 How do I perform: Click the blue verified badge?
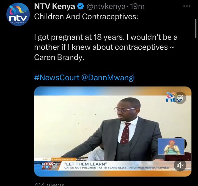point(81,6)
